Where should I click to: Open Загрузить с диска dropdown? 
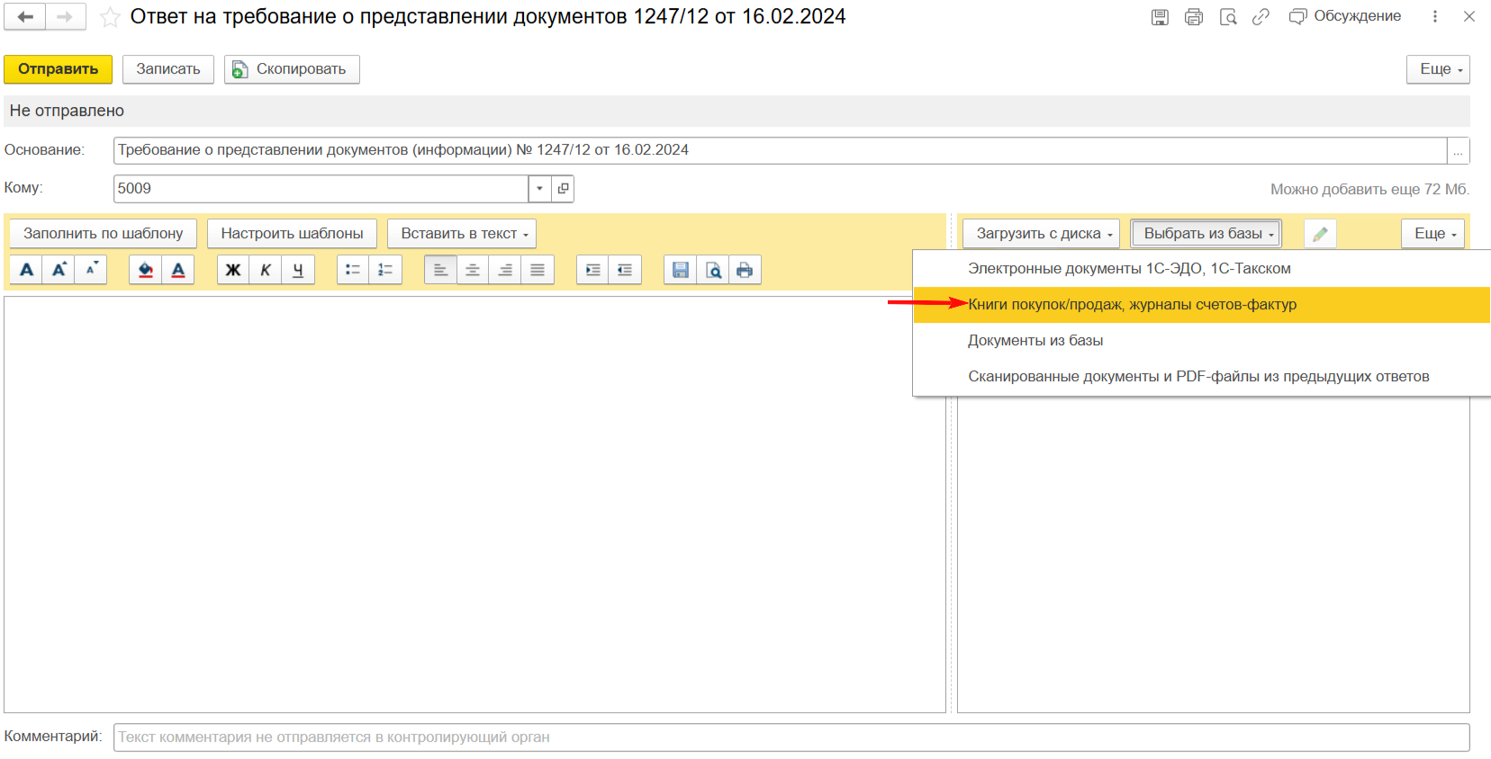[1041, 234]
